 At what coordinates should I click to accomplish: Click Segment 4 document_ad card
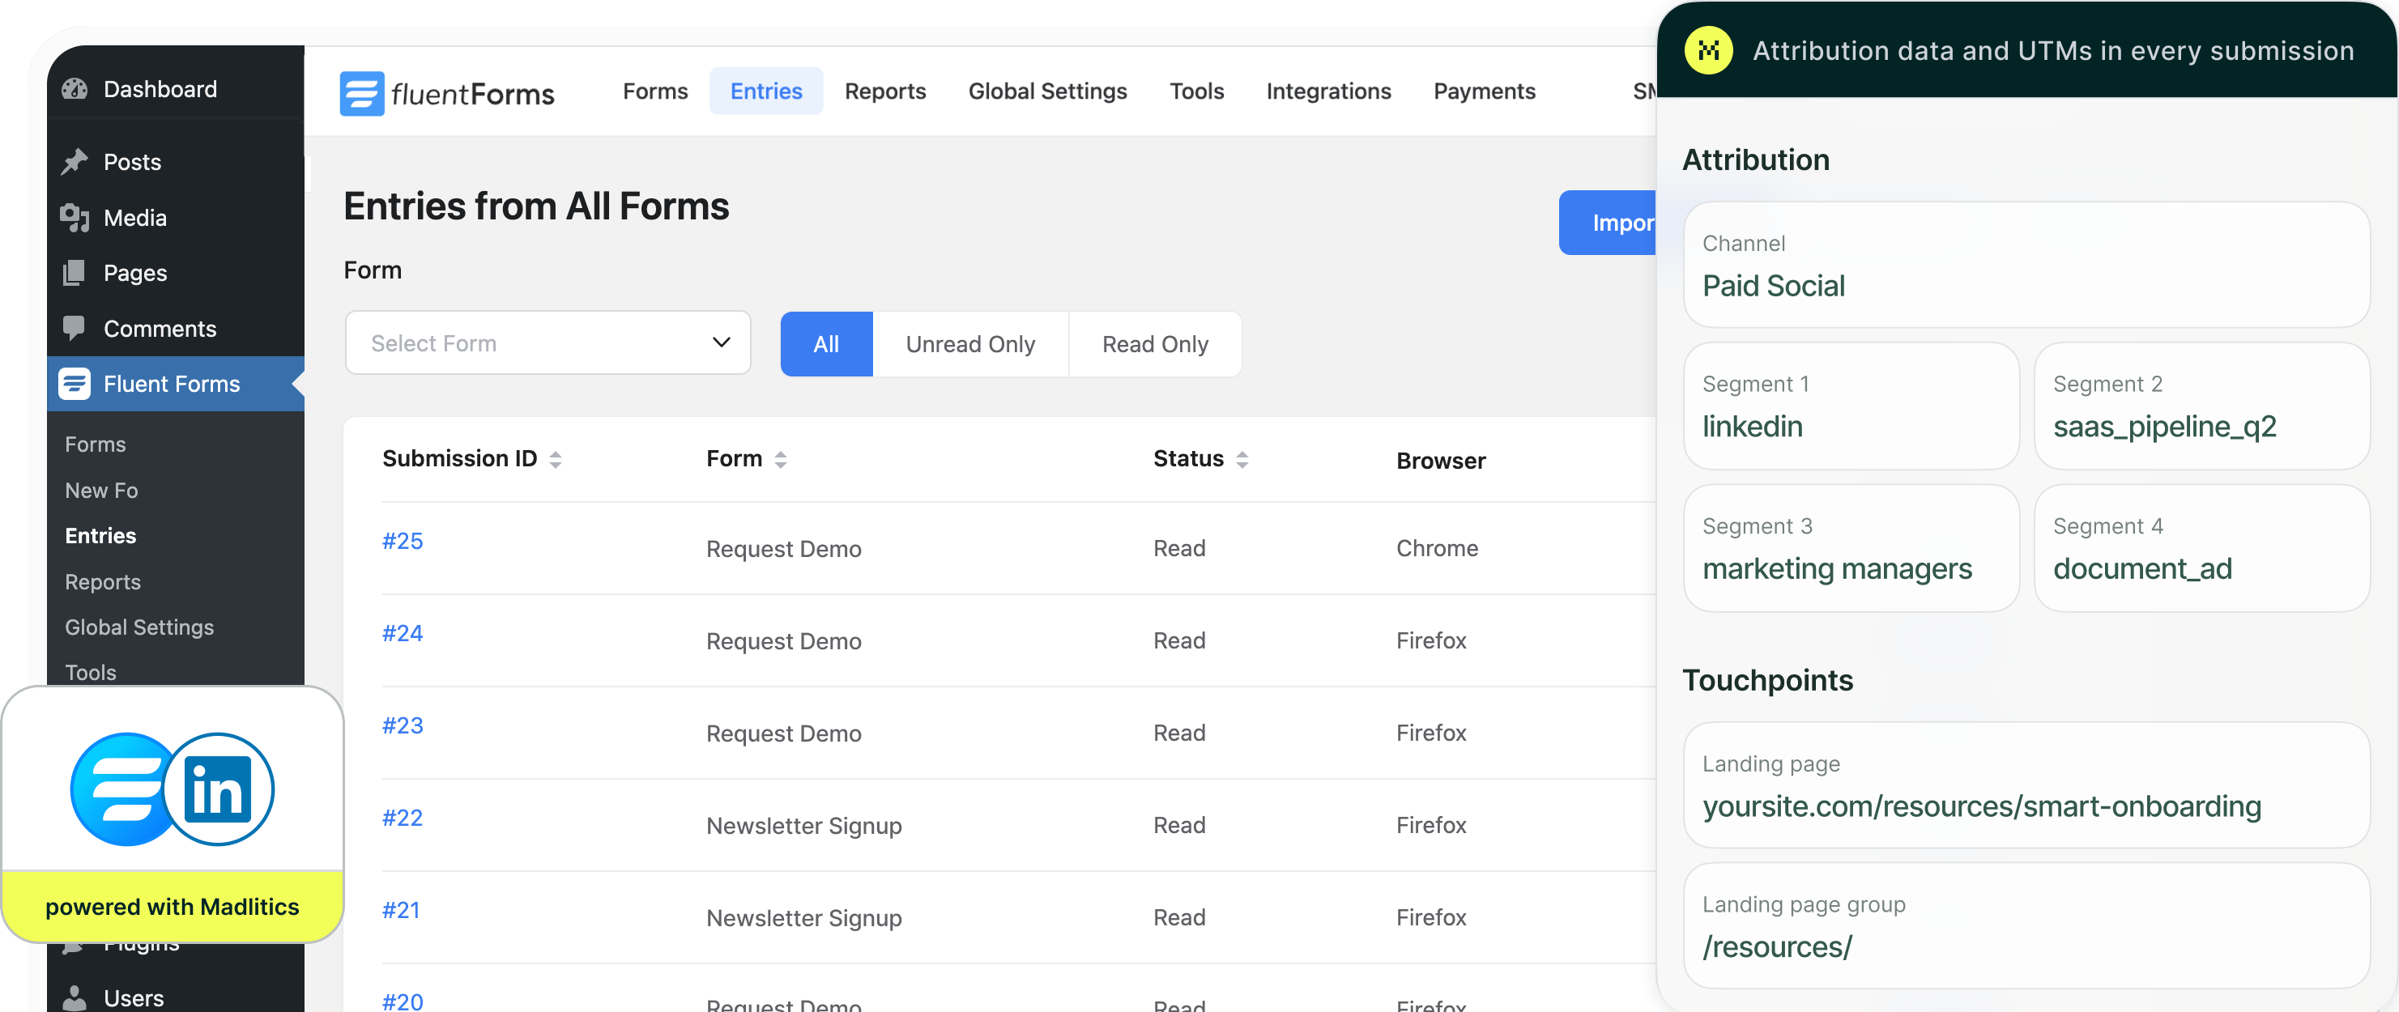[2201, 548]
